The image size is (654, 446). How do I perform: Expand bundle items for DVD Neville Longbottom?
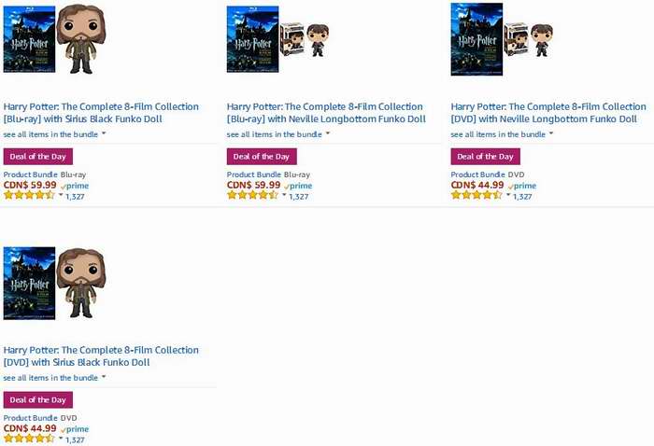click(x=503, y=134)
